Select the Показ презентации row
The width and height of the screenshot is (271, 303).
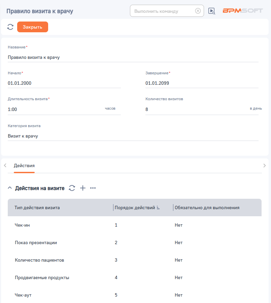pos(135,242)
